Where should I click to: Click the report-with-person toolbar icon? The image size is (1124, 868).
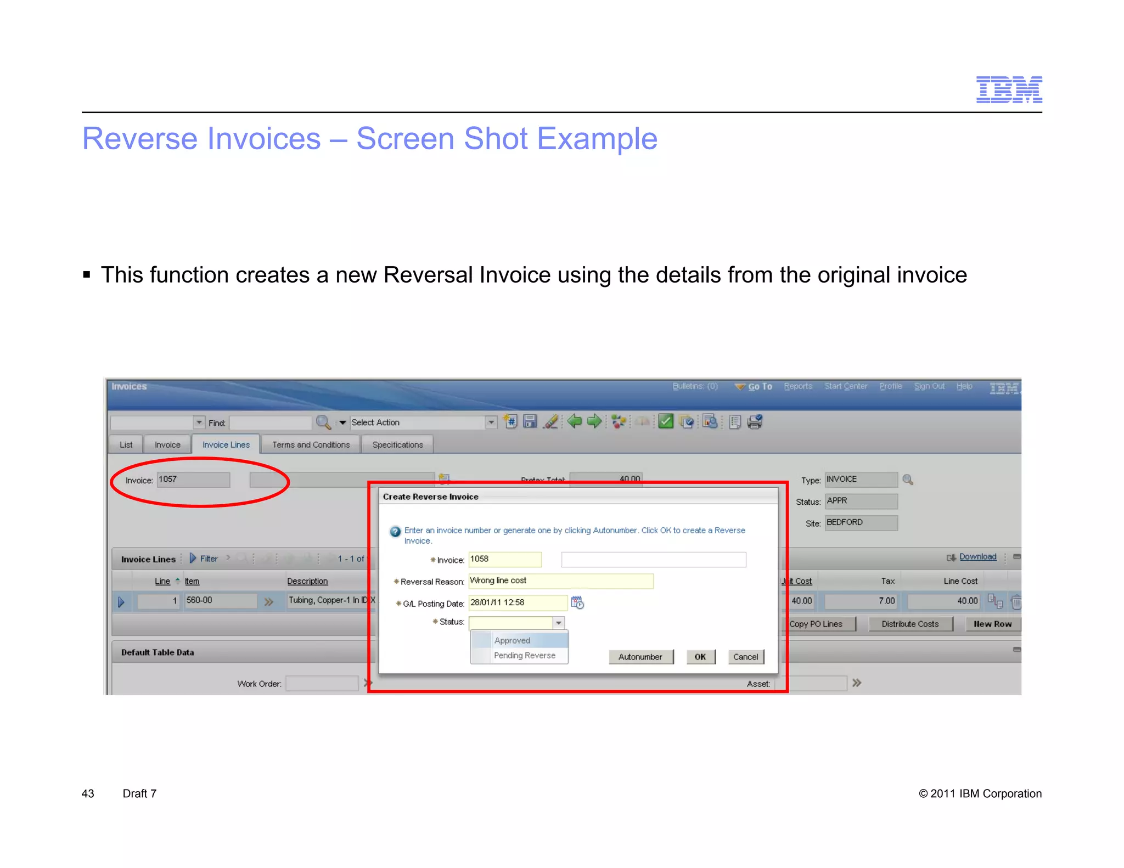tap(710, 421)
